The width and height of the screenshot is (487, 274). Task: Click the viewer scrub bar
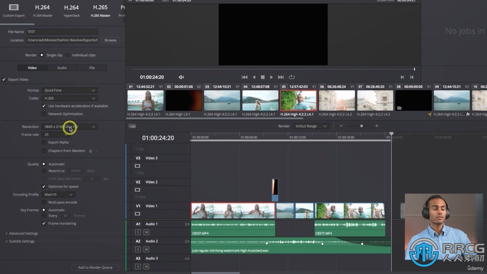coord(273,69)
